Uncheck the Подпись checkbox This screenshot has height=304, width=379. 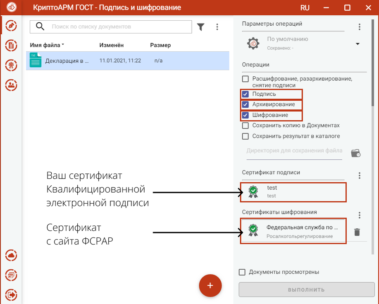[246, 94]
